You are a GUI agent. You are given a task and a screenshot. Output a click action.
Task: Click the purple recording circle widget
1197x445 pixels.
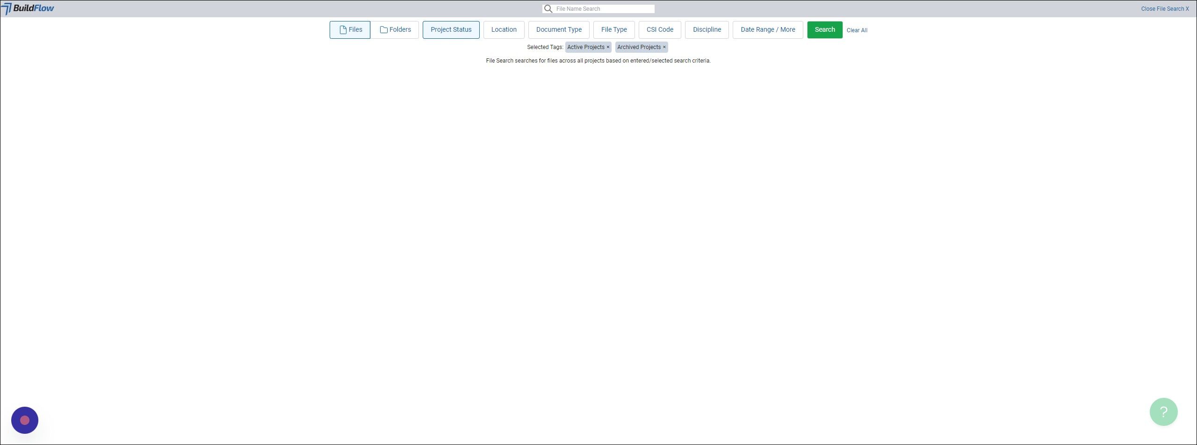pos(25,420)
